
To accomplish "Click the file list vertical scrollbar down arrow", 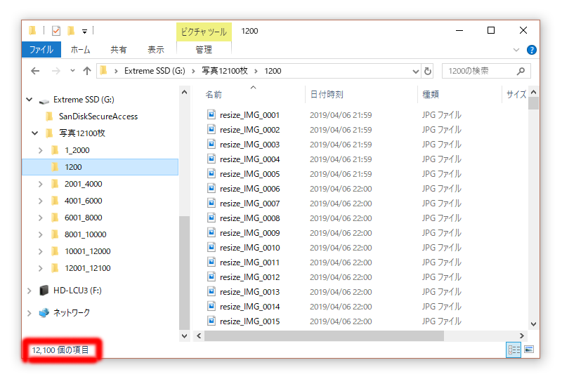I will tap(534, 324).
